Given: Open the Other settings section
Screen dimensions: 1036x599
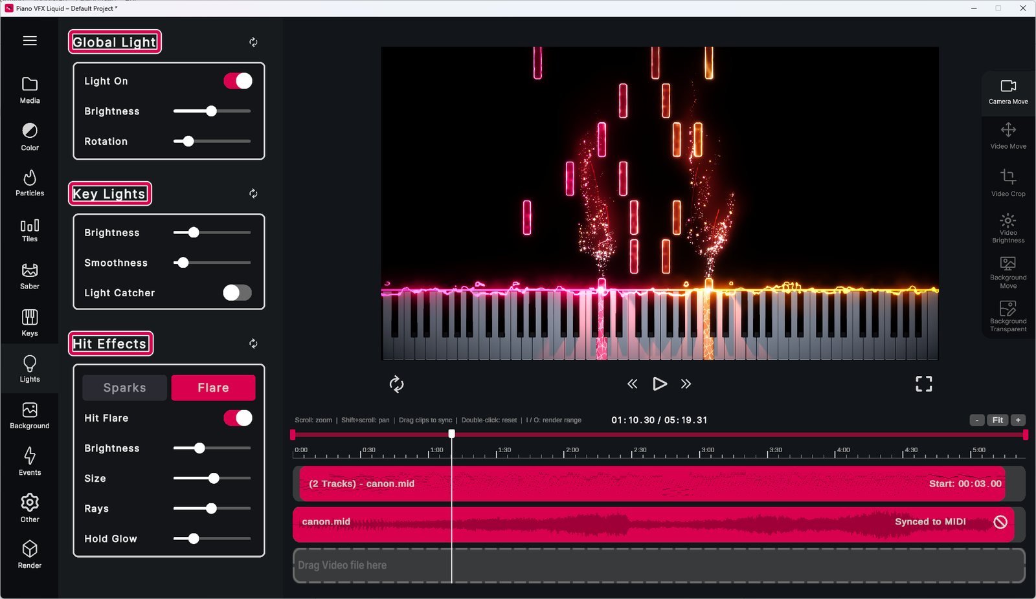Looking at the screenshot, I should (x=30, y=508).
